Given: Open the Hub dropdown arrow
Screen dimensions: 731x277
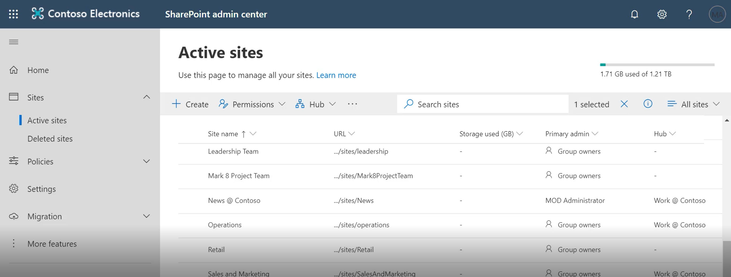Looking at the screenshot, I should (x=332, y=104).
